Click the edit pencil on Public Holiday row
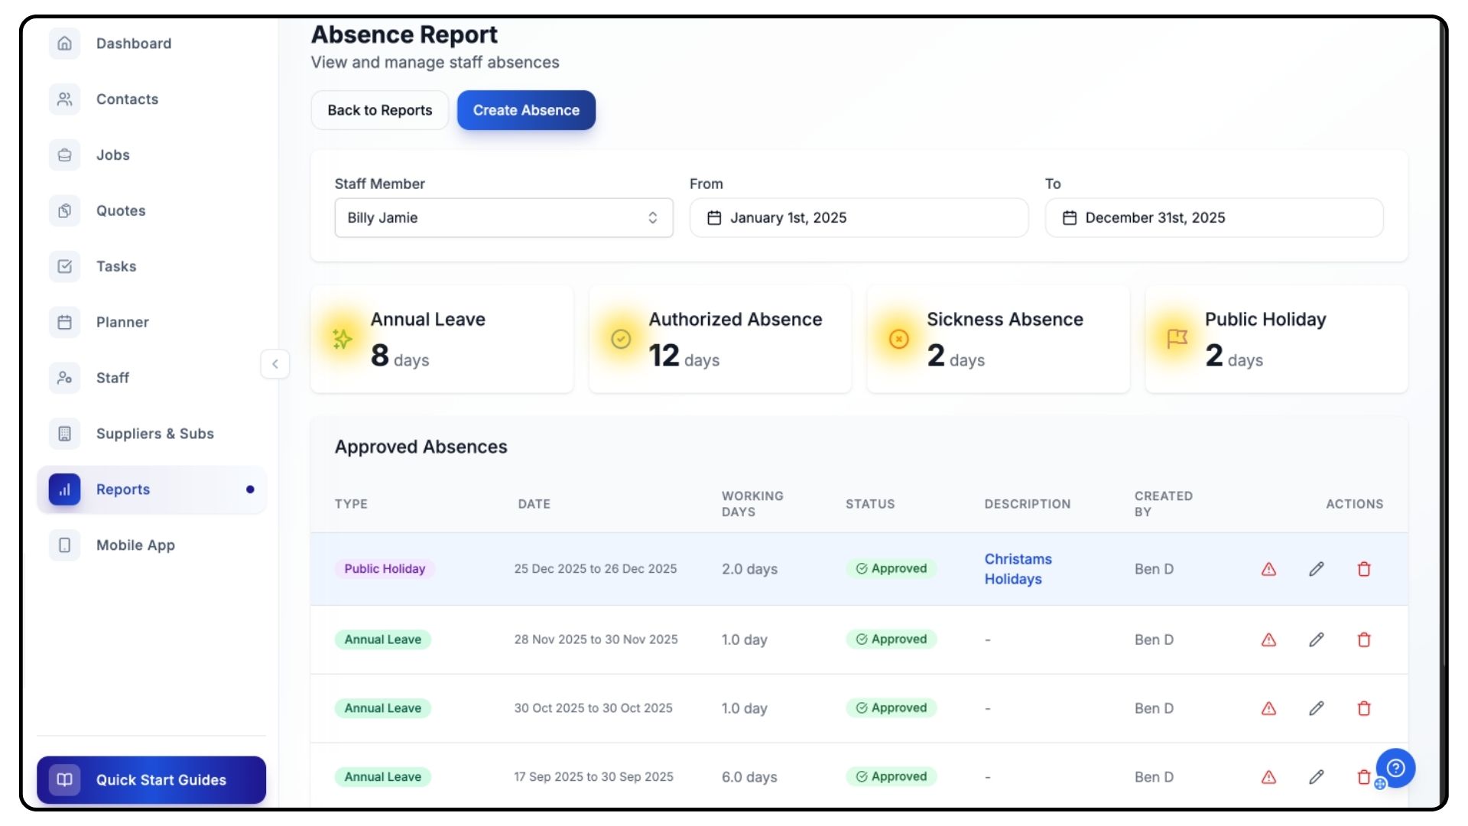Screen dimensions: 1468x826 (1316, 569)
